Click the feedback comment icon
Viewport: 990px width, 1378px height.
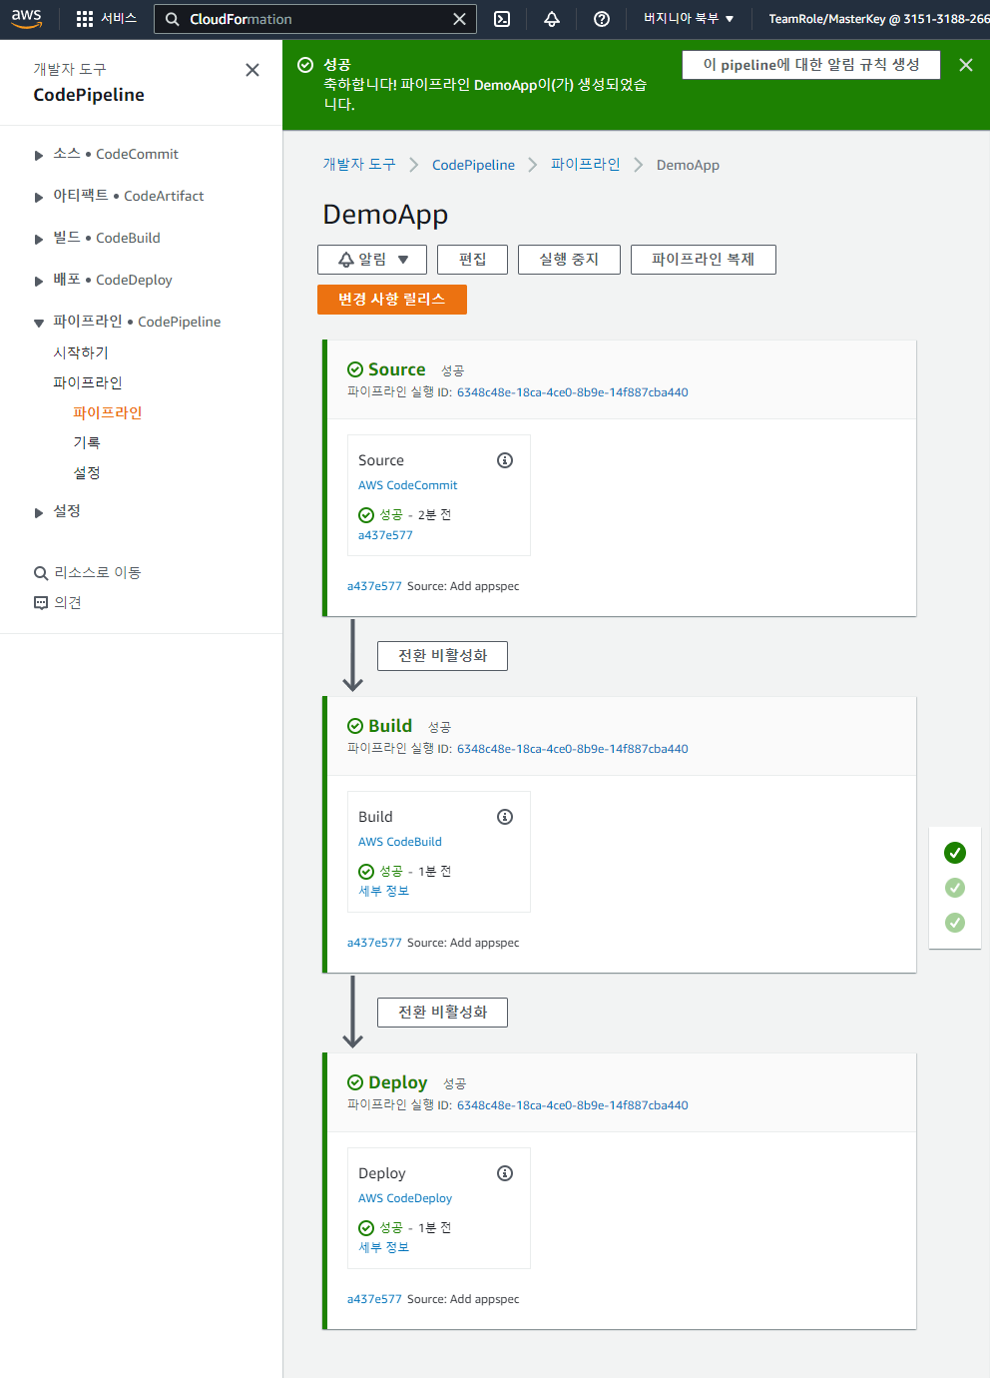tap(41, 603)
